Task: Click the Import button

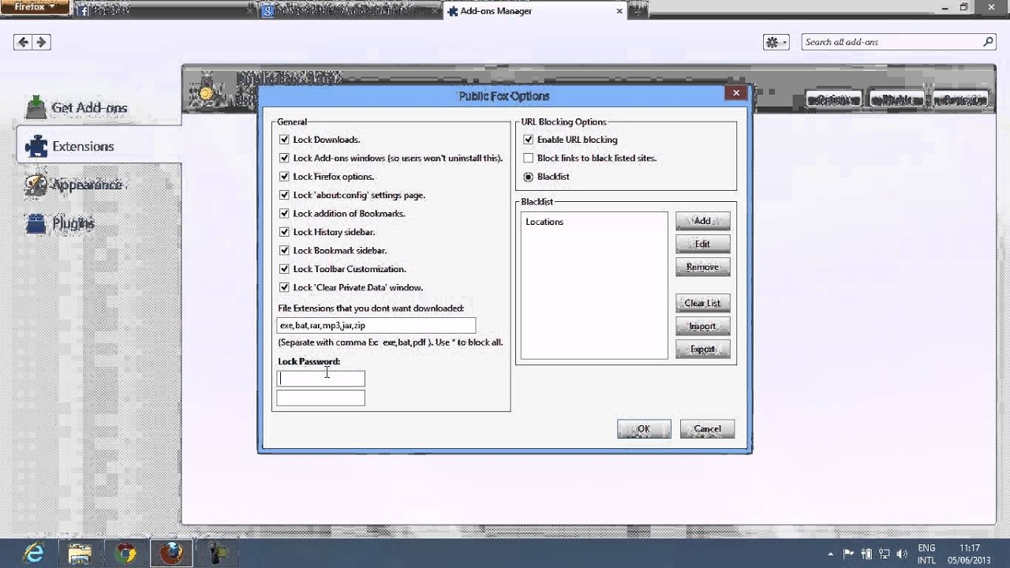Action: pyautogui.click(x=702, y=326)
